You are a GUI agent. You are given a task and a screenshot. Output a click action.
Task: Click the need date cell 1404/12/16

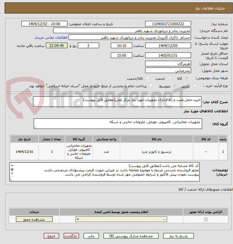pos(24,152)
